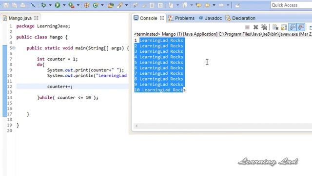Click 'package LearningJava;' code line
The height and width of the screenshot is (176, 312).
[43, 26]
